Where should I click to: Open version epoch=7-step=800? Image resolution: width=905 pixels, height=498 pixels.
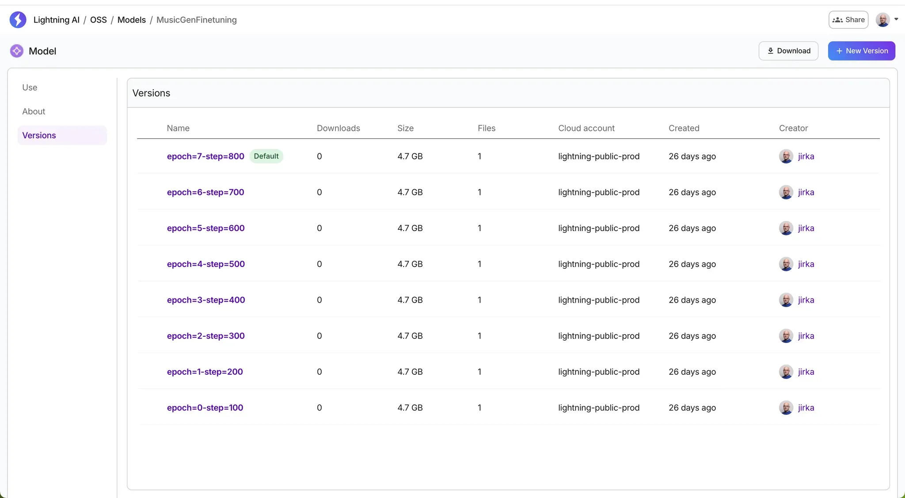(205, 156)
